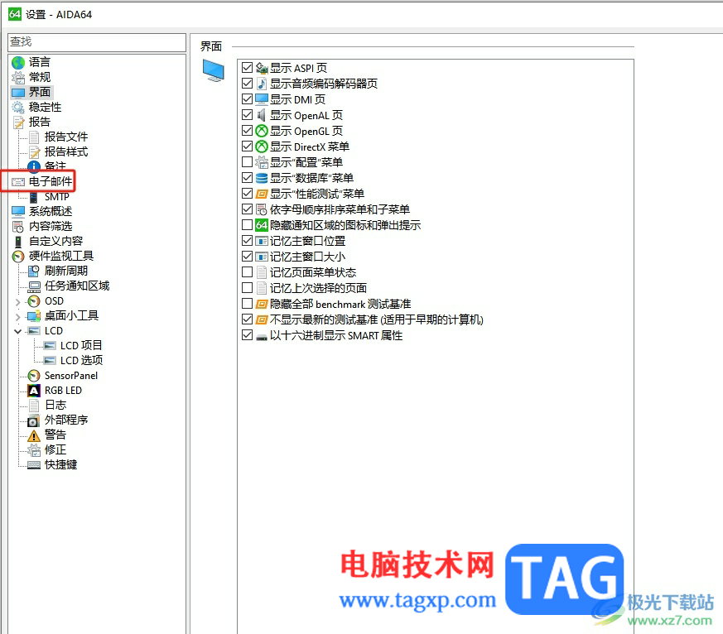
Task: Toggle 显示"数据库"菜单 checkbox
Action: click(x=247, y=178)
